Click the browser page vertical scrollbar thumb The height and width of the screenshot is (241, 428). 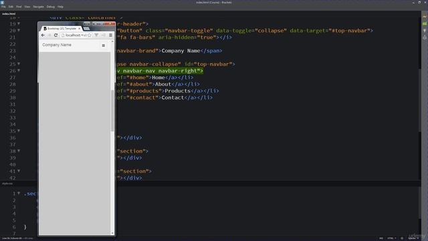(112, 110)
